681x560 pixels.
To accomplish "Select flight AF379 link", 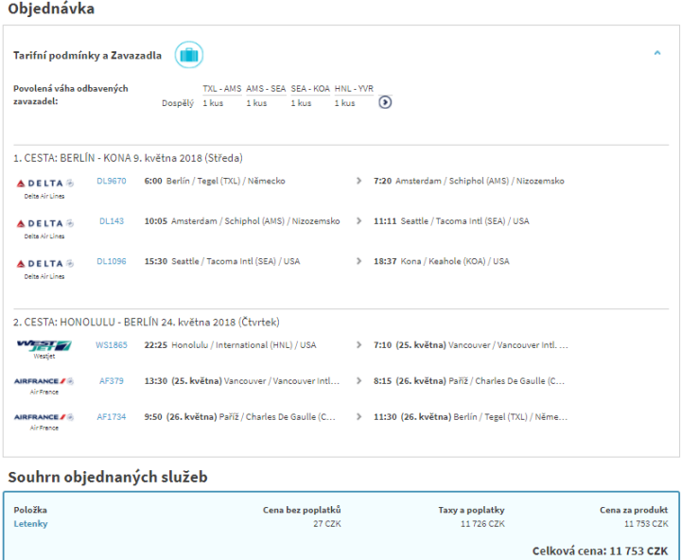I will coord(111,381).
